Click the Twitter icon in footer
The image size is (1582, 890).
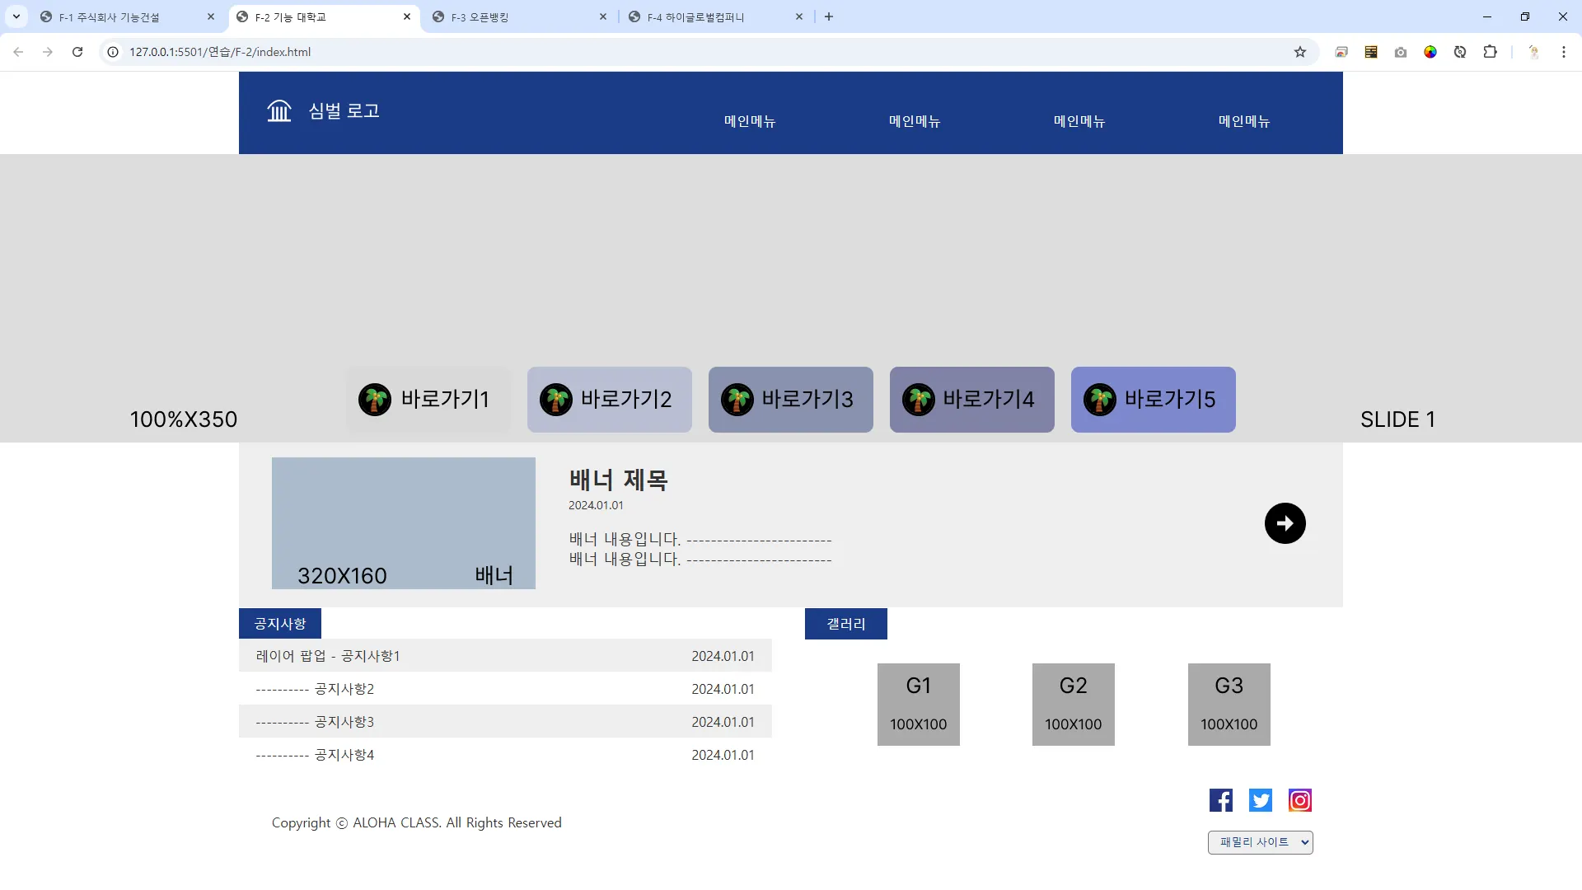[x=1261, y=800]
